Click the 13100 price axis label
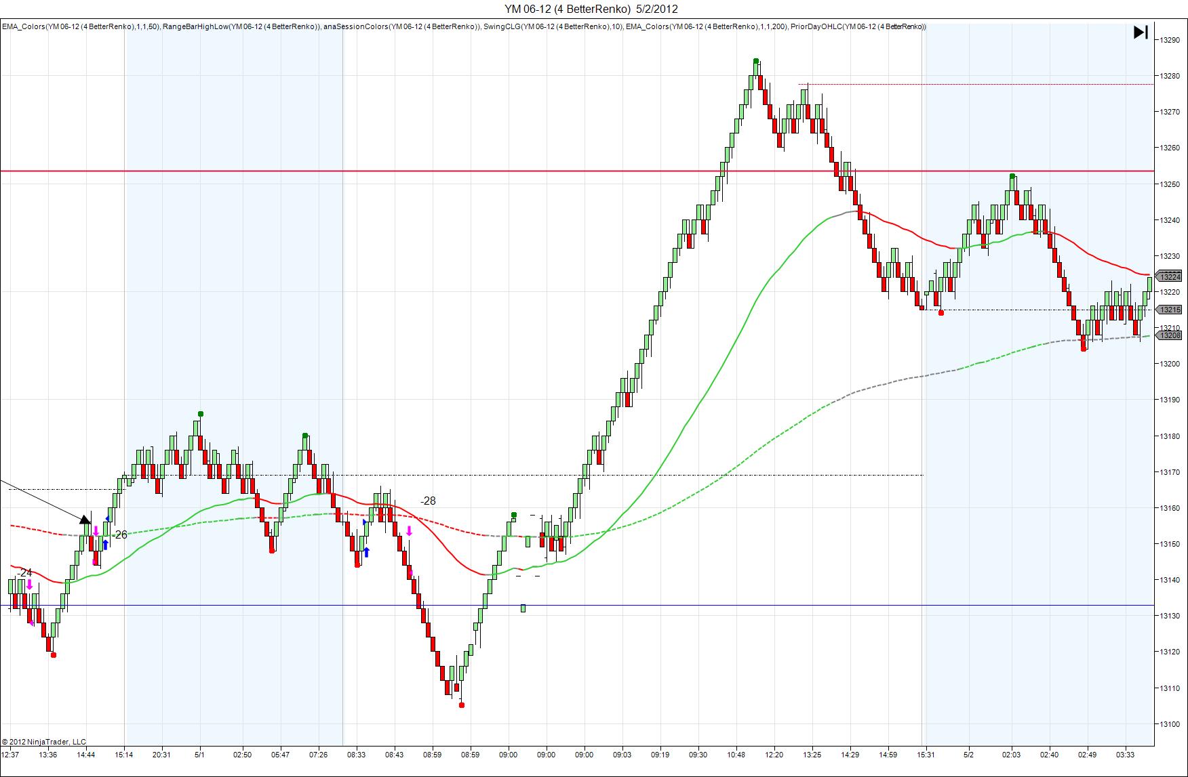This screenshot has height=777, width=1188. tap(1170, 724)
